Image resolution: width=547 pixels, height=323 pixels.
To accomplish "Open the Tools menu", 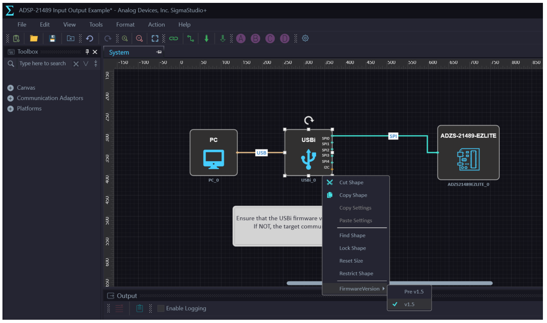I will coord(96,24).
